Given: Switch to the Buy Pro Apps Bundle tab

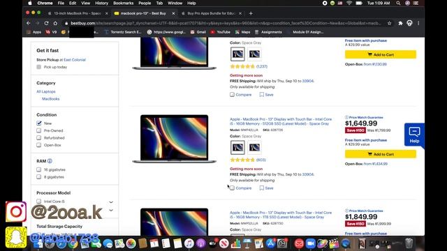Looking at the screenshot, I should pyautogui.click(x=210, y=13).
